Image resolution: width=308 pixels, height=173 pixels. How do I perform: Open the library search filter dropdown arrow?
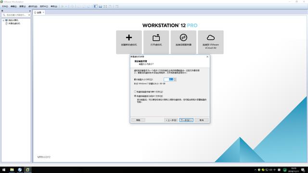tap(29, 15)
